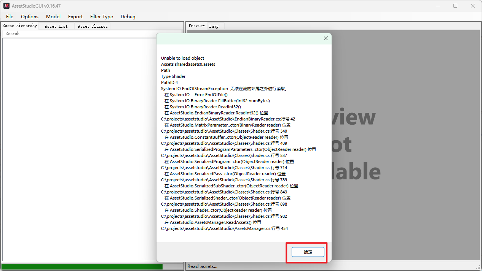Click the 'Shader.cs:行号 982' line

click(224, 216)
